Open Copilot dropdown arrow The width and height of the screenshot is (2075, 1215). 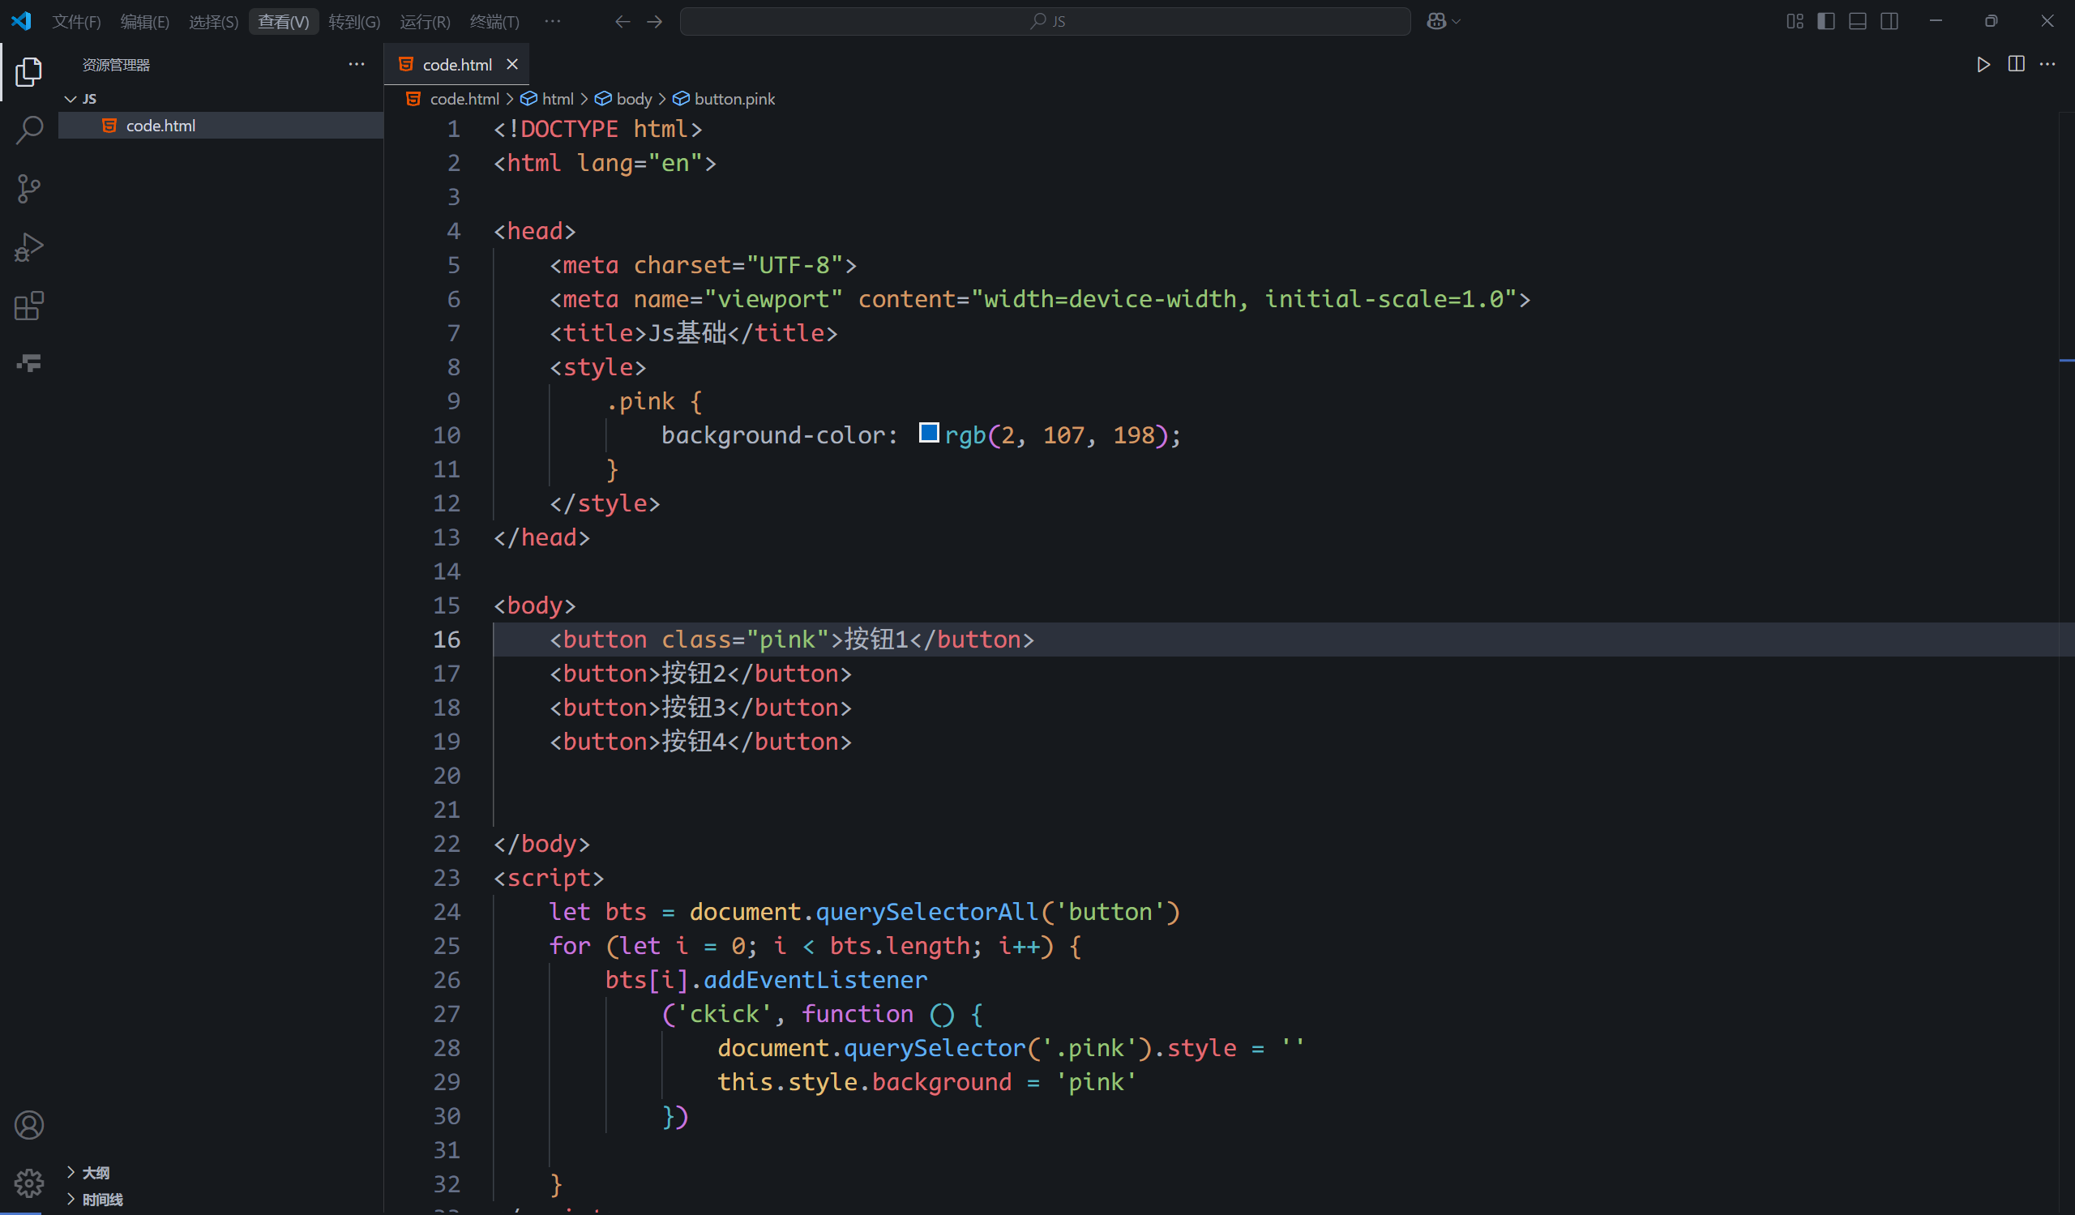click(x=1457, y=21)
